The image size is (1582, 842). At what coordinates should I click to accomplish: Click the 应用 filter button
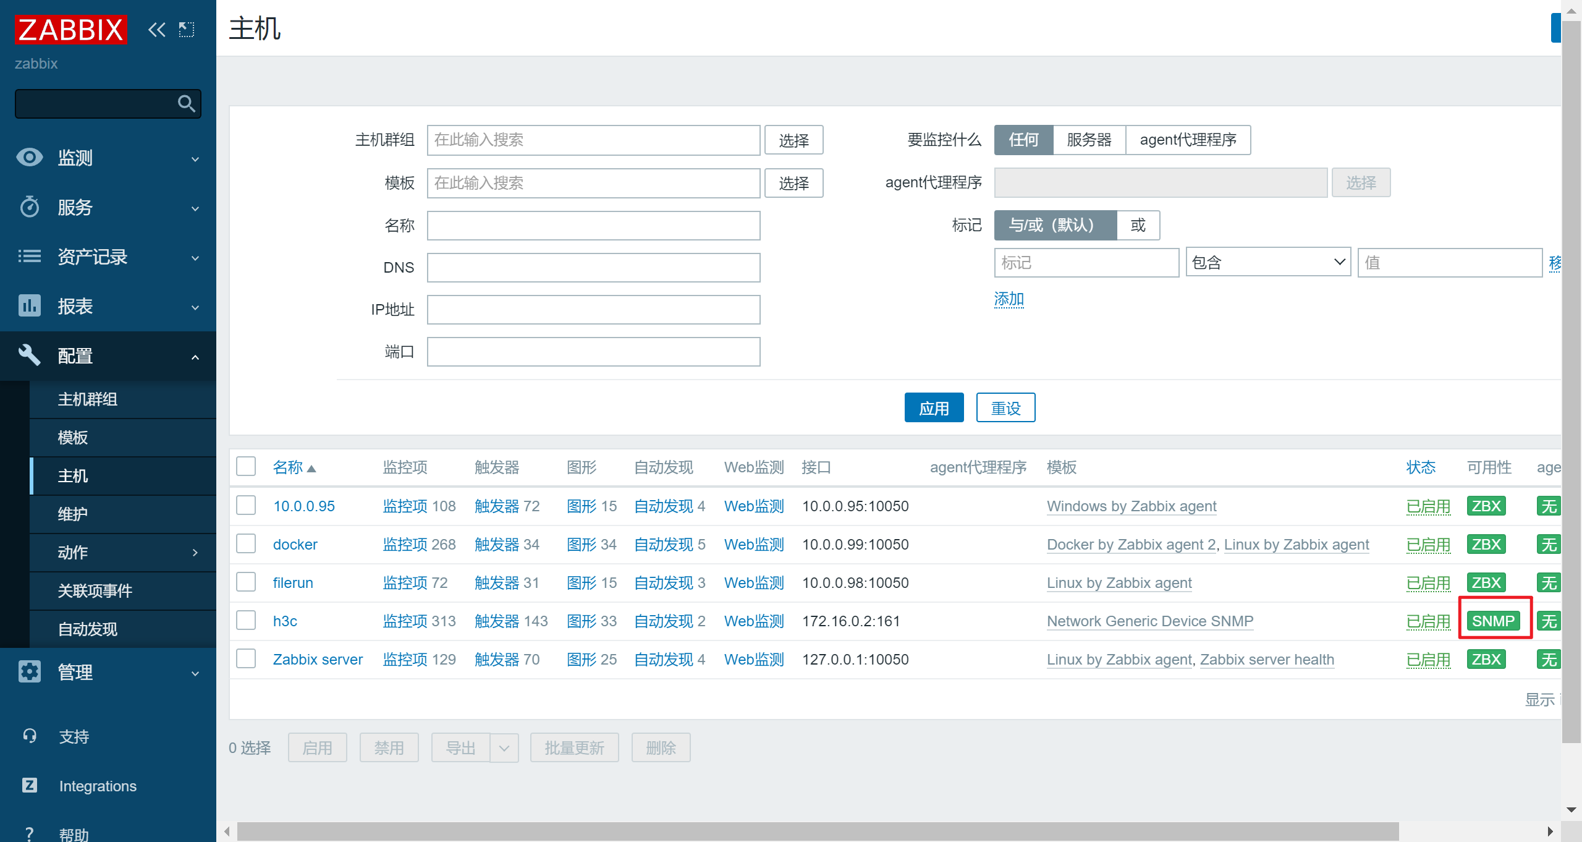click(x=934, y=408)
